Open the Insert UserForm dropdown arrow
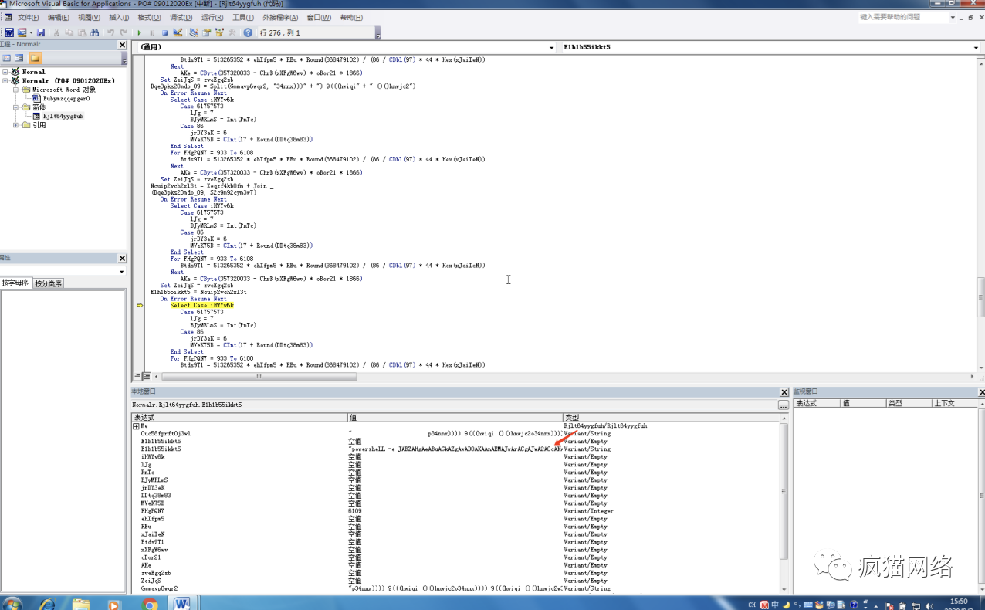Image resolution: width=985 pixels, height=610 pixels. click(31, 32)
